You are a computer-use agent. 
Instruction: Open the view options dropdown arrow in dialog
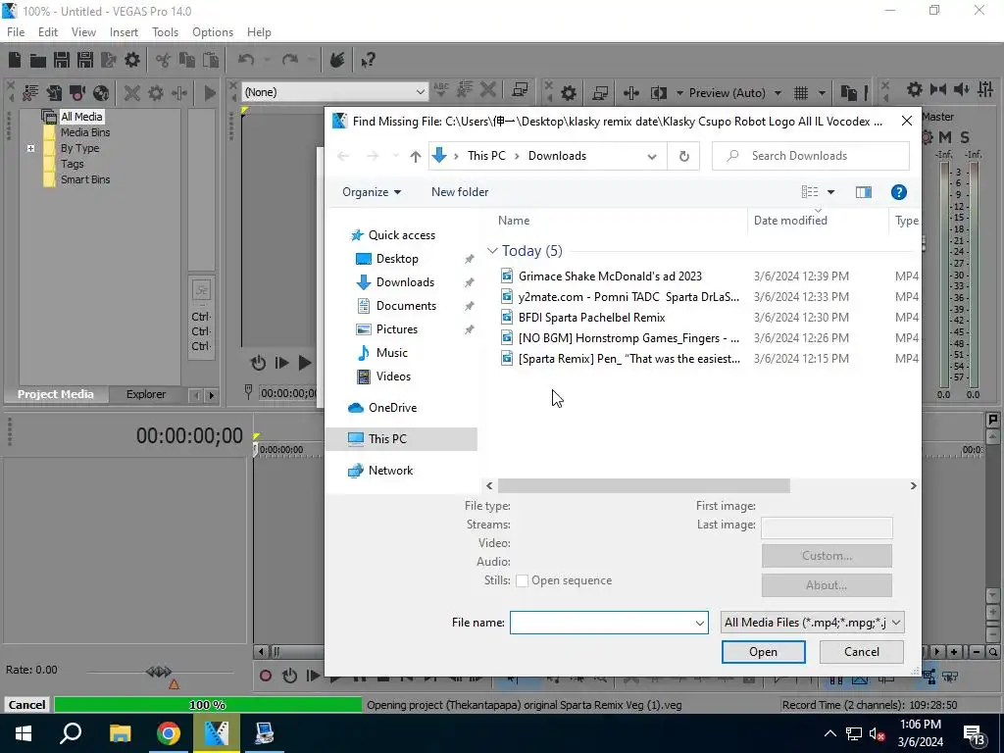[x=830, y=192]
